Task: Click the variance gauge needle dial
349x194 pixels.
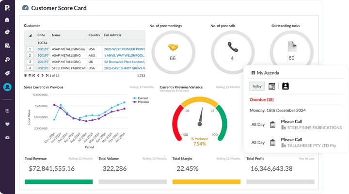Action: click(201, 117)
